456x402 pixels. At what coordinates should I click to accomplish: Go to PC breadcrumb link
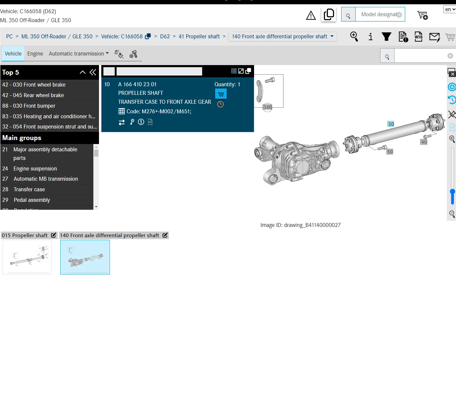(x=10, y=36)
